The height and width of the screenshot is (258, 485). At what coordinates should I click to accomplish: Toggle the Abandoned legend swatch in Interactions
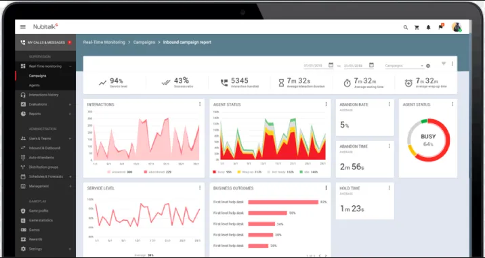pyautogui.click(x=146, y=172)
